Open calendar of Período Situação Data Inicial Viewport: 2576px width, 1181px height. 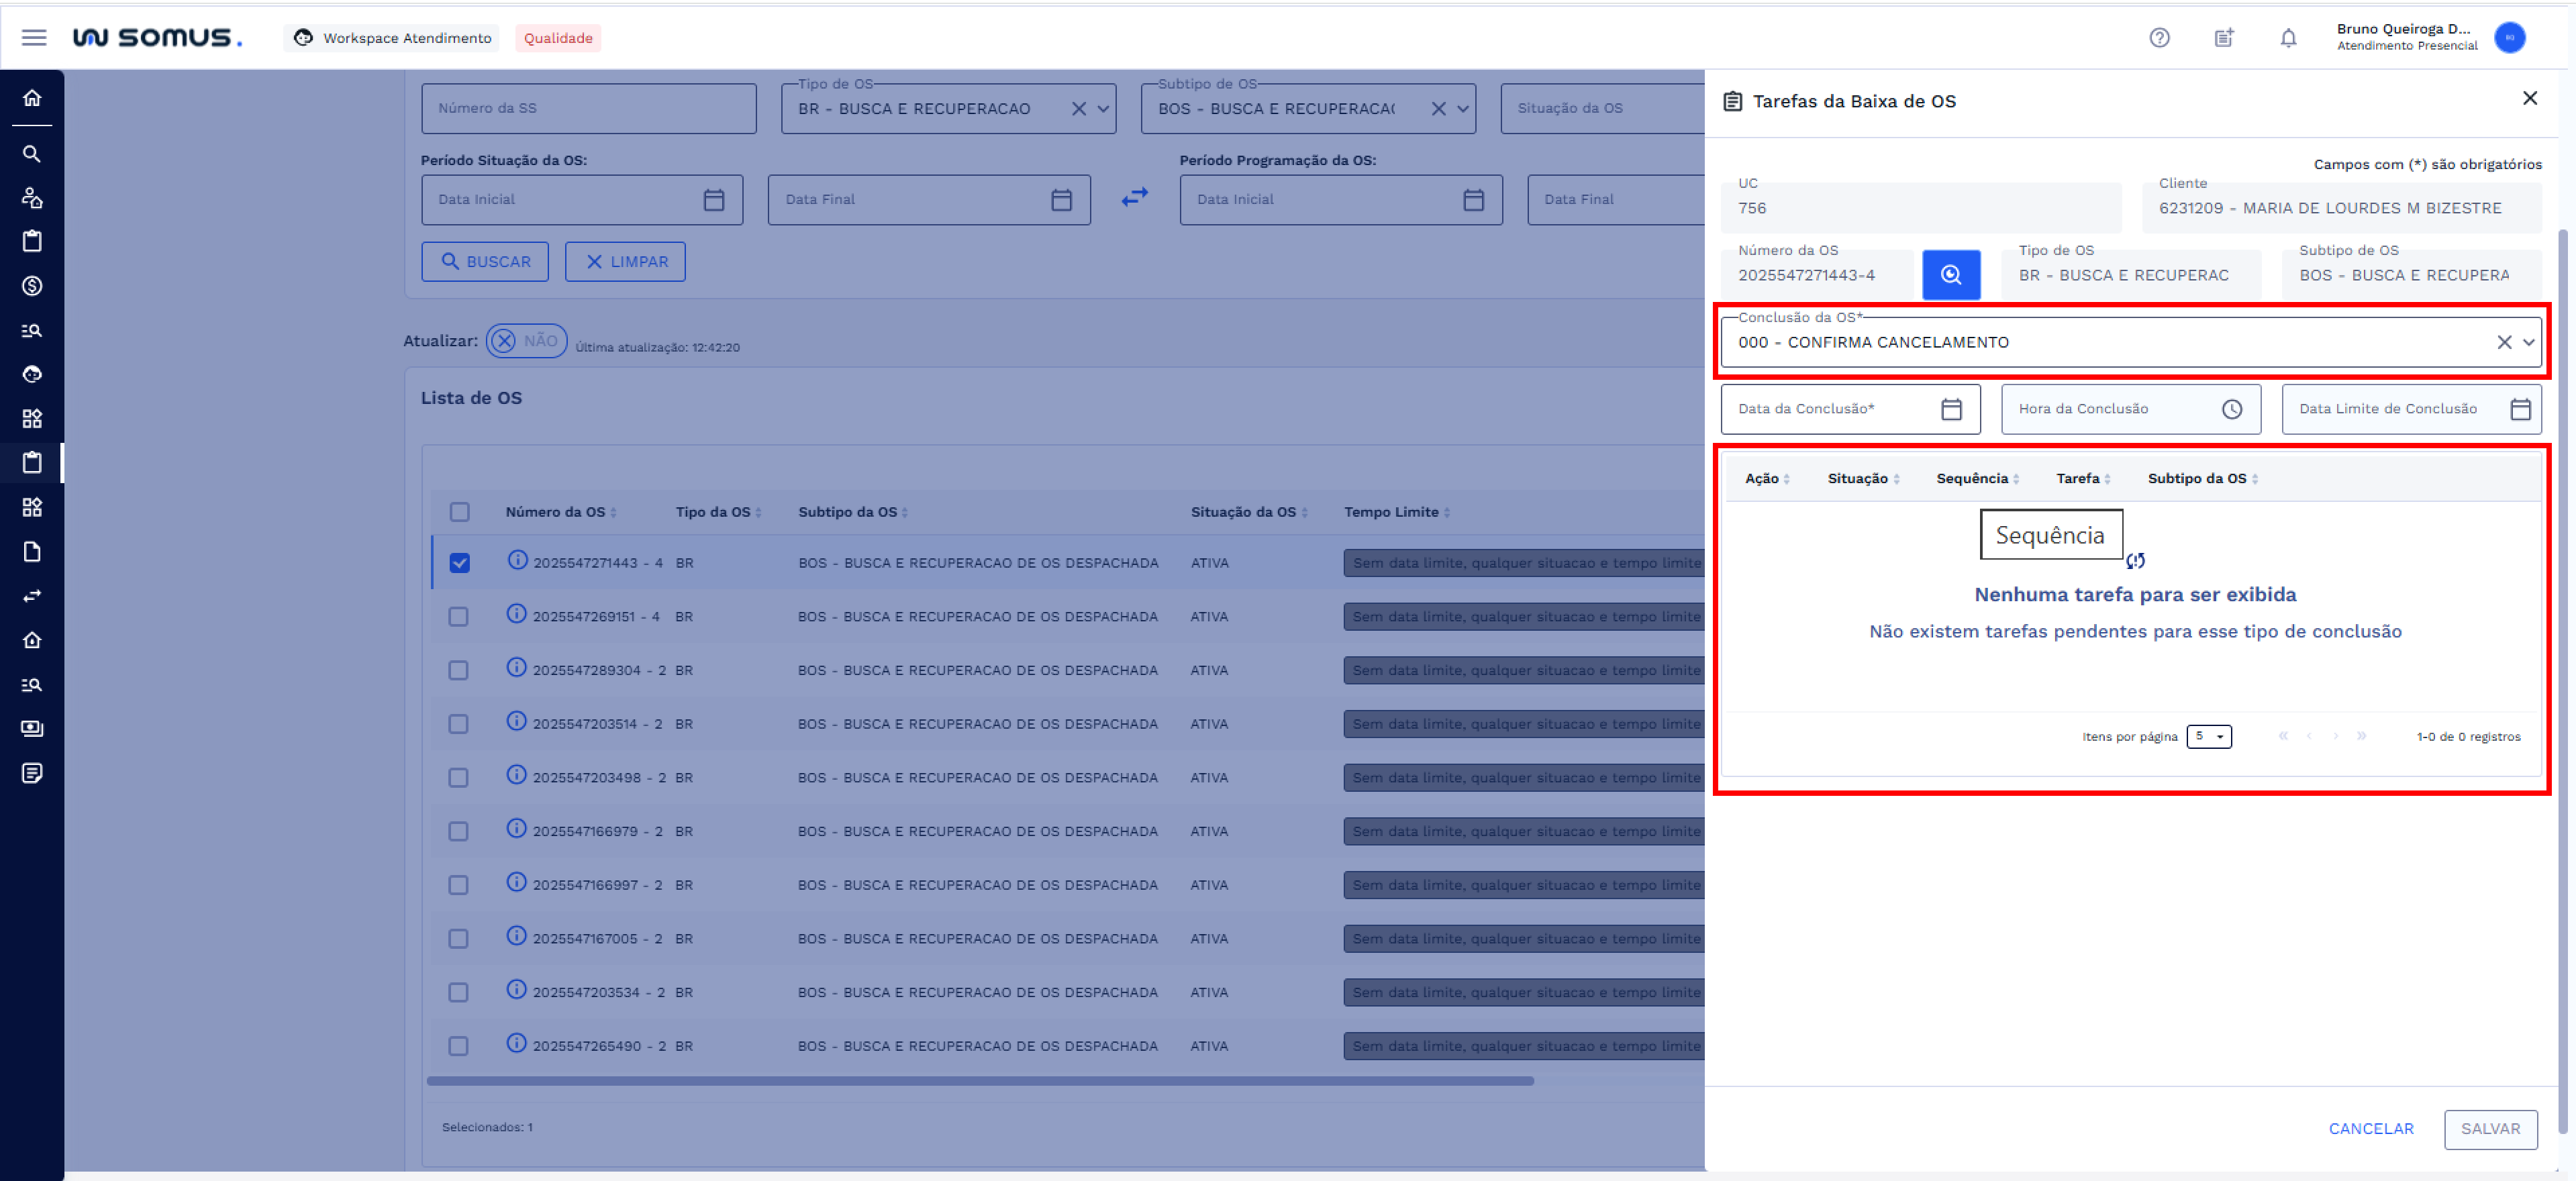[714, 200]
